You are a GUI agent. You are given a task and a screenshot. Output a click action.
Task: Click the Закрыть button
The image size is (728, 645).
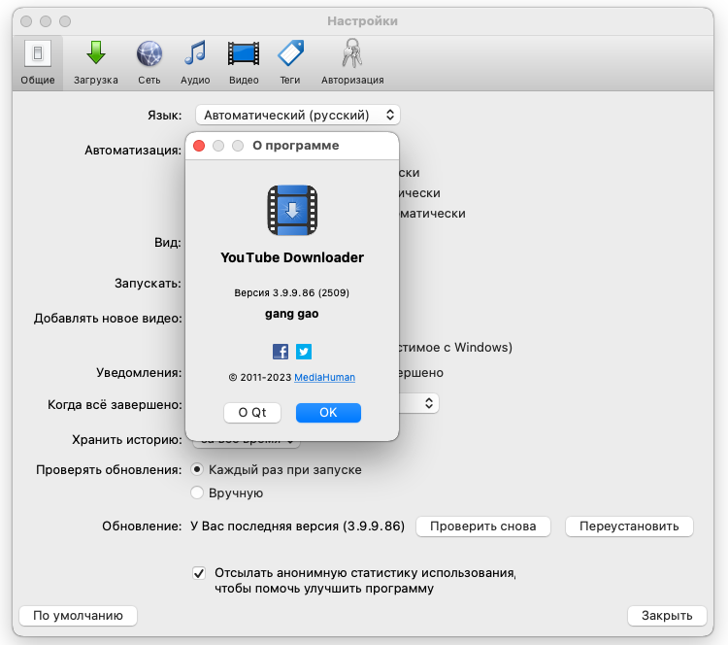[667, 616]
